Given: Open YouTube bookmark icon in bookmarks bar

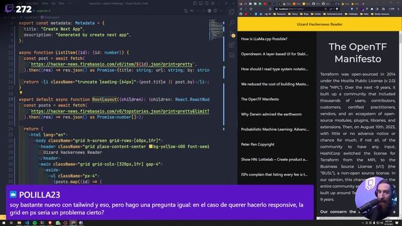Looking at the screenshot, I should pos(246,14).
